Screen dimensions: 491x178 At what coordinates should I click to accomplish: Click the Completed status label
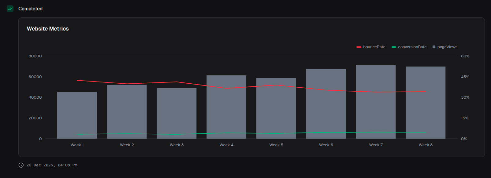pyautogui.click(x=30, y=9)
